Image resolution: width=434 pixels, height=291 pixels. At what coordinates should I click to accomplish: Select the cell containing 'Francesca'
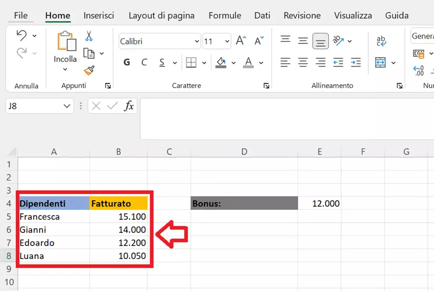click(x=54, y=216)
